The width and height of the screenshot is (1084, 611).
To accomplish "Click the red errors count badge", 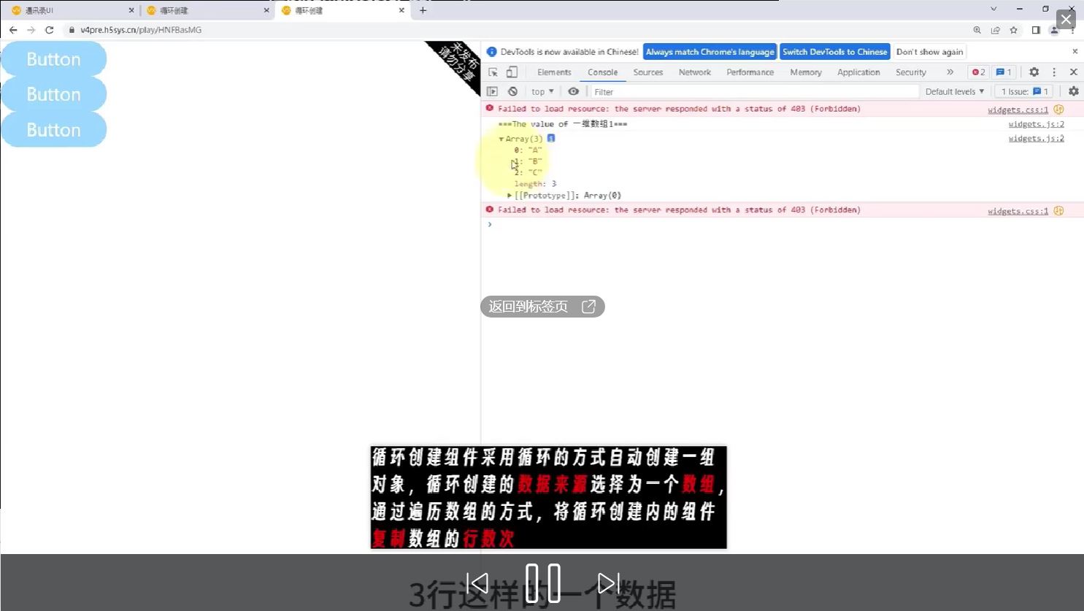I will (978, 72).
